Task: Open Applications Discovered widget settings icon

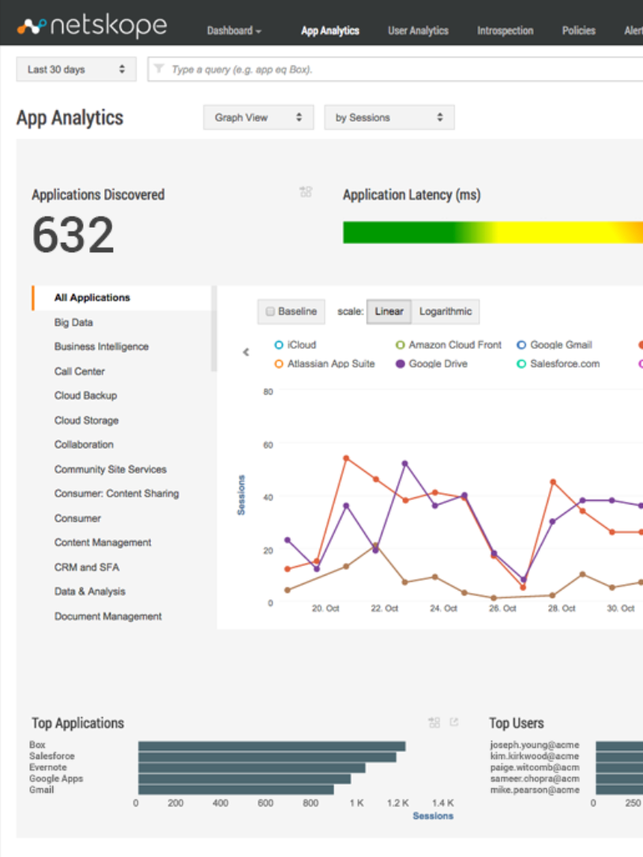Action: coord(306,192)
